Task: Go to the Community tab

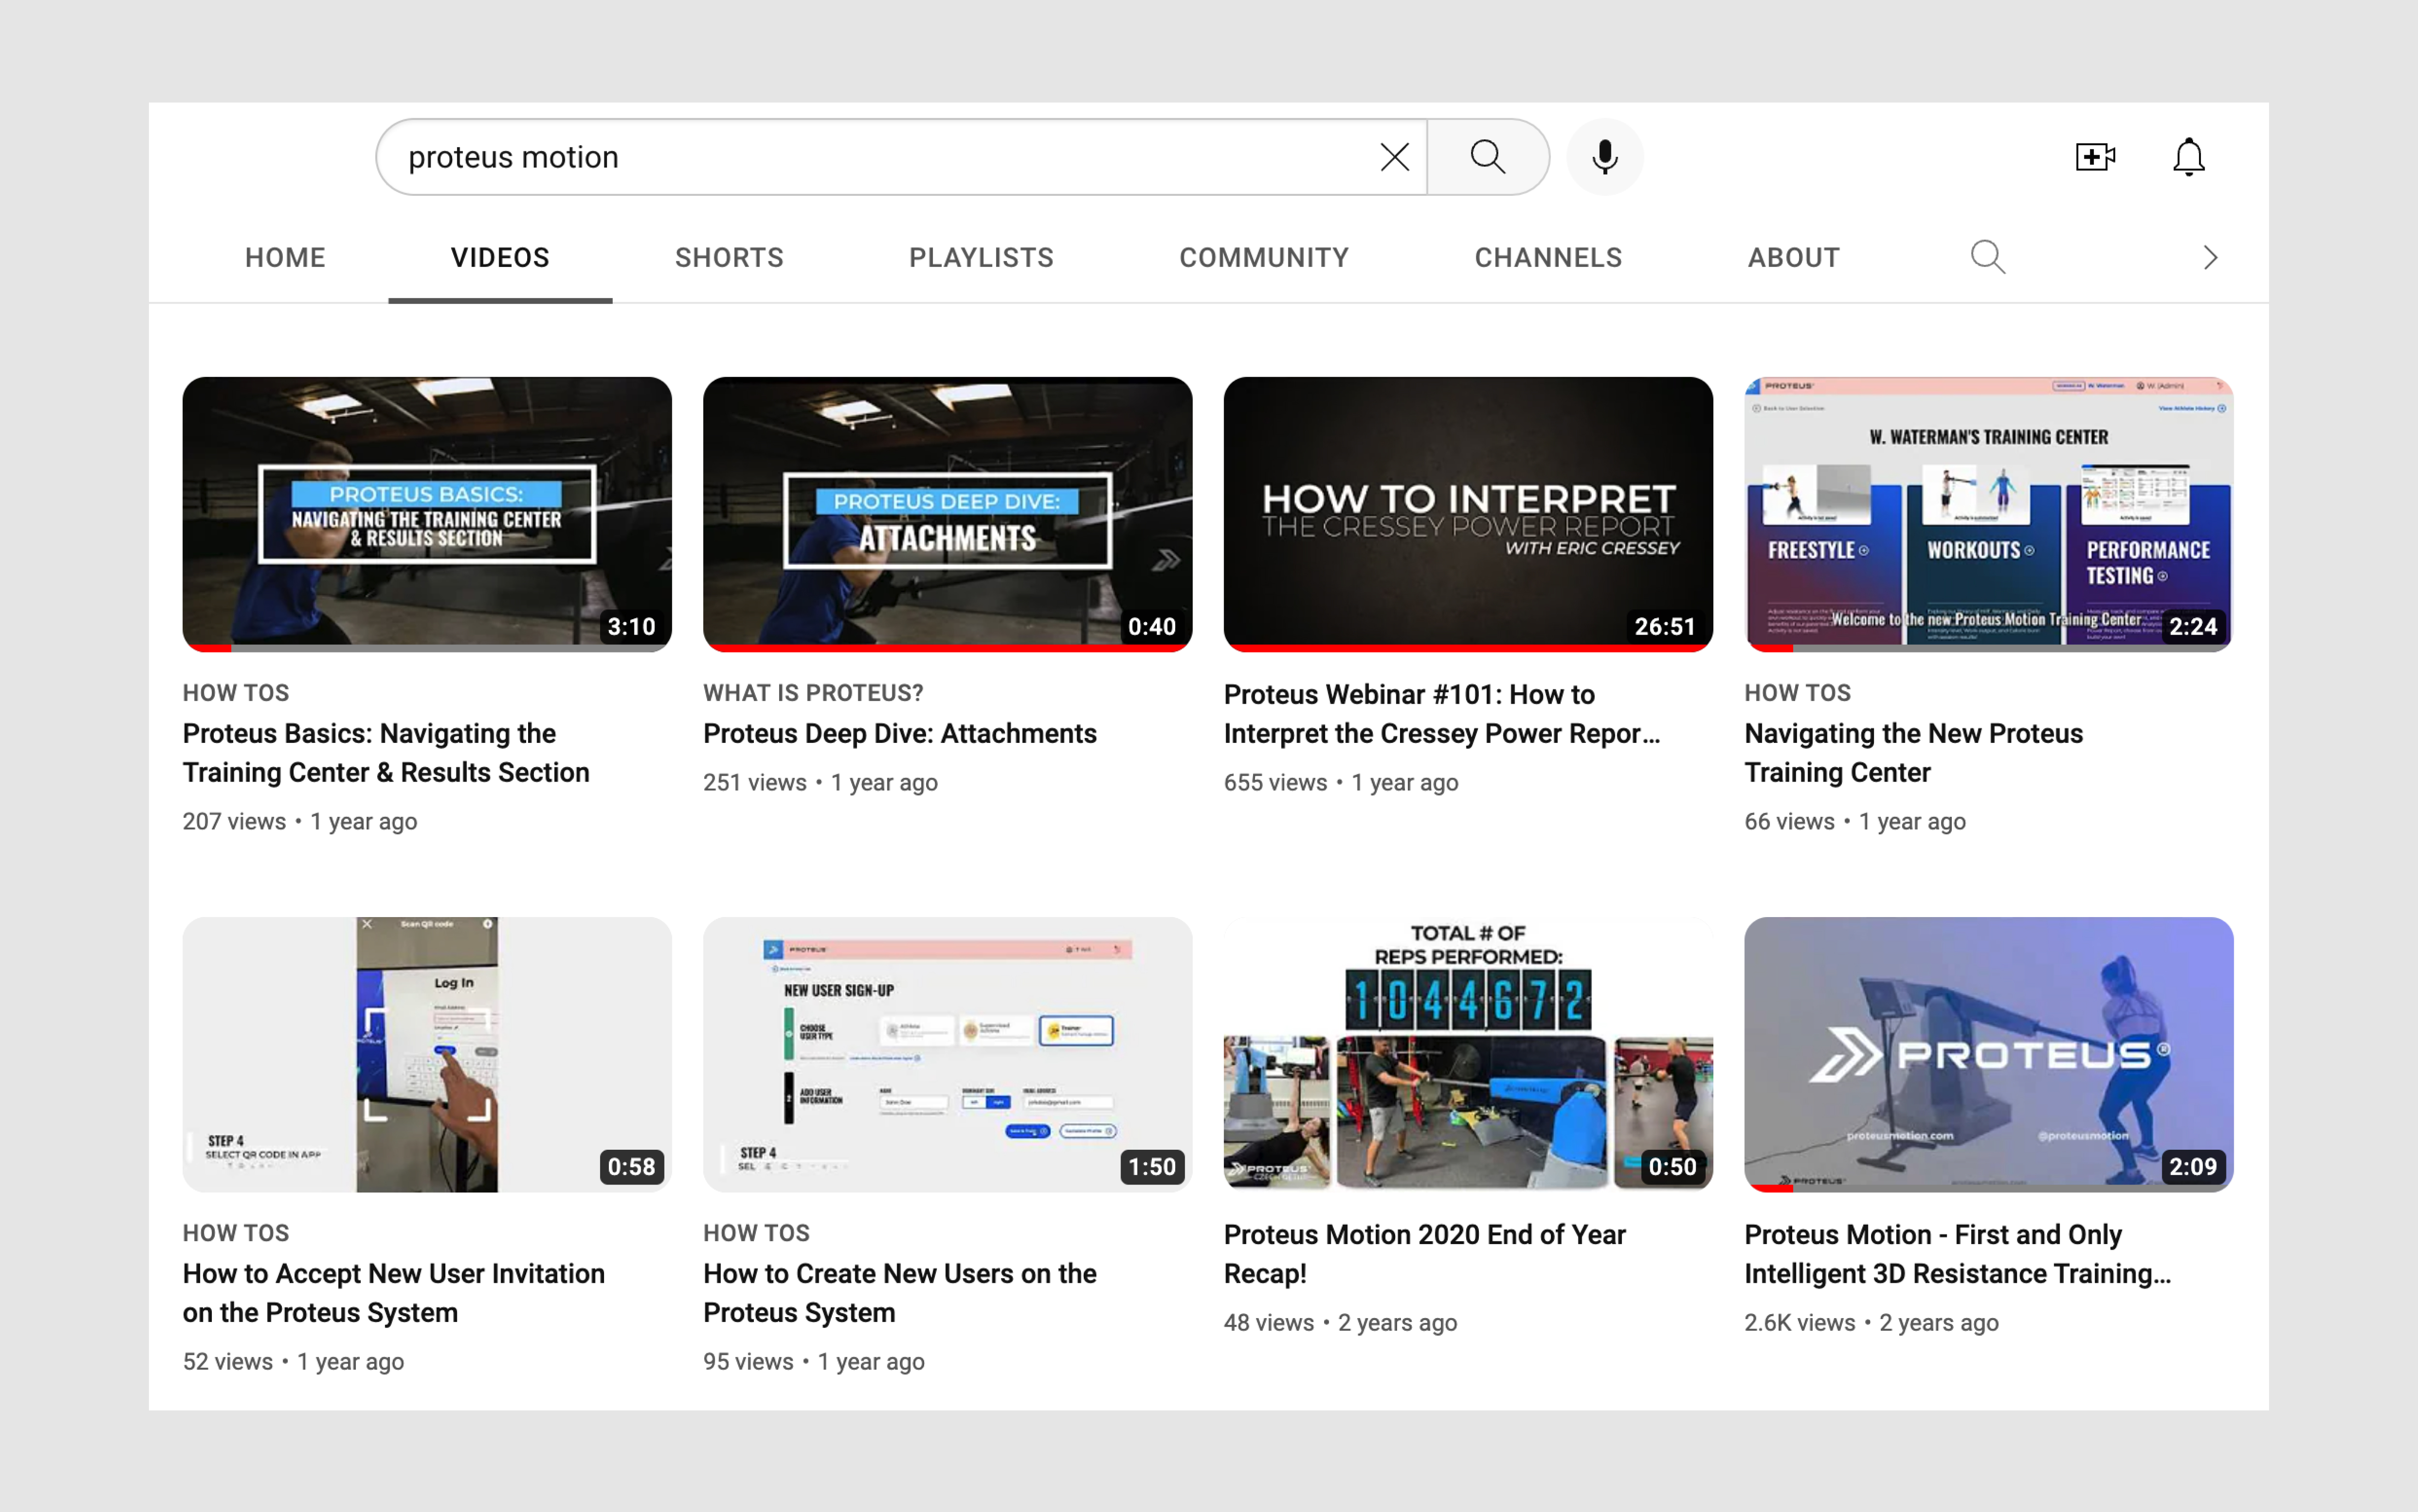Action: tap(1264, 257)
